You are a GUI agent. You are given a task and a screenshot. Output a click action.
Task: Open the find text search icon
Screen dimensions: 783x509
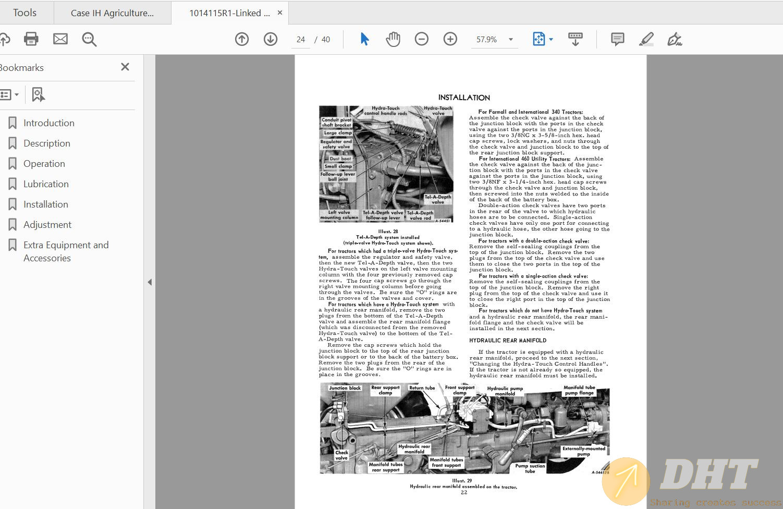pos(89,39)
